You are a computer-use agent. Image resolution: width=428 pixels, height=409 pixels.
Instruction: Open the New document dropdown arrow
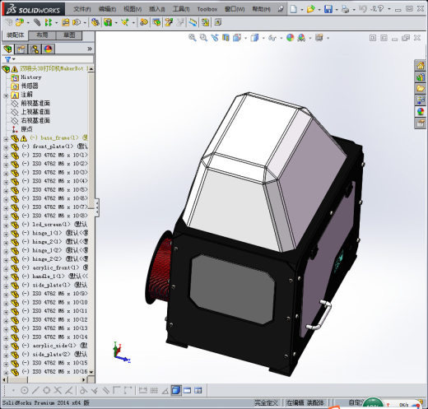coord(302,10)
